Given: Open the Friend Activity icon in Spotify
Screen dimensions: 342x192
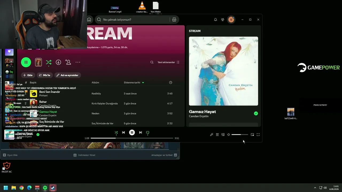Looking at the screenshot, I should point(223,19).
